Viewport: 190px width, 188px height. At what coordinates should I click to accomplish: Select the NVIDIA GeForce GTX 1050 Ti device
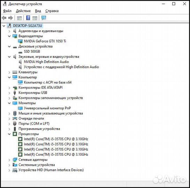(x=45, y=41)
